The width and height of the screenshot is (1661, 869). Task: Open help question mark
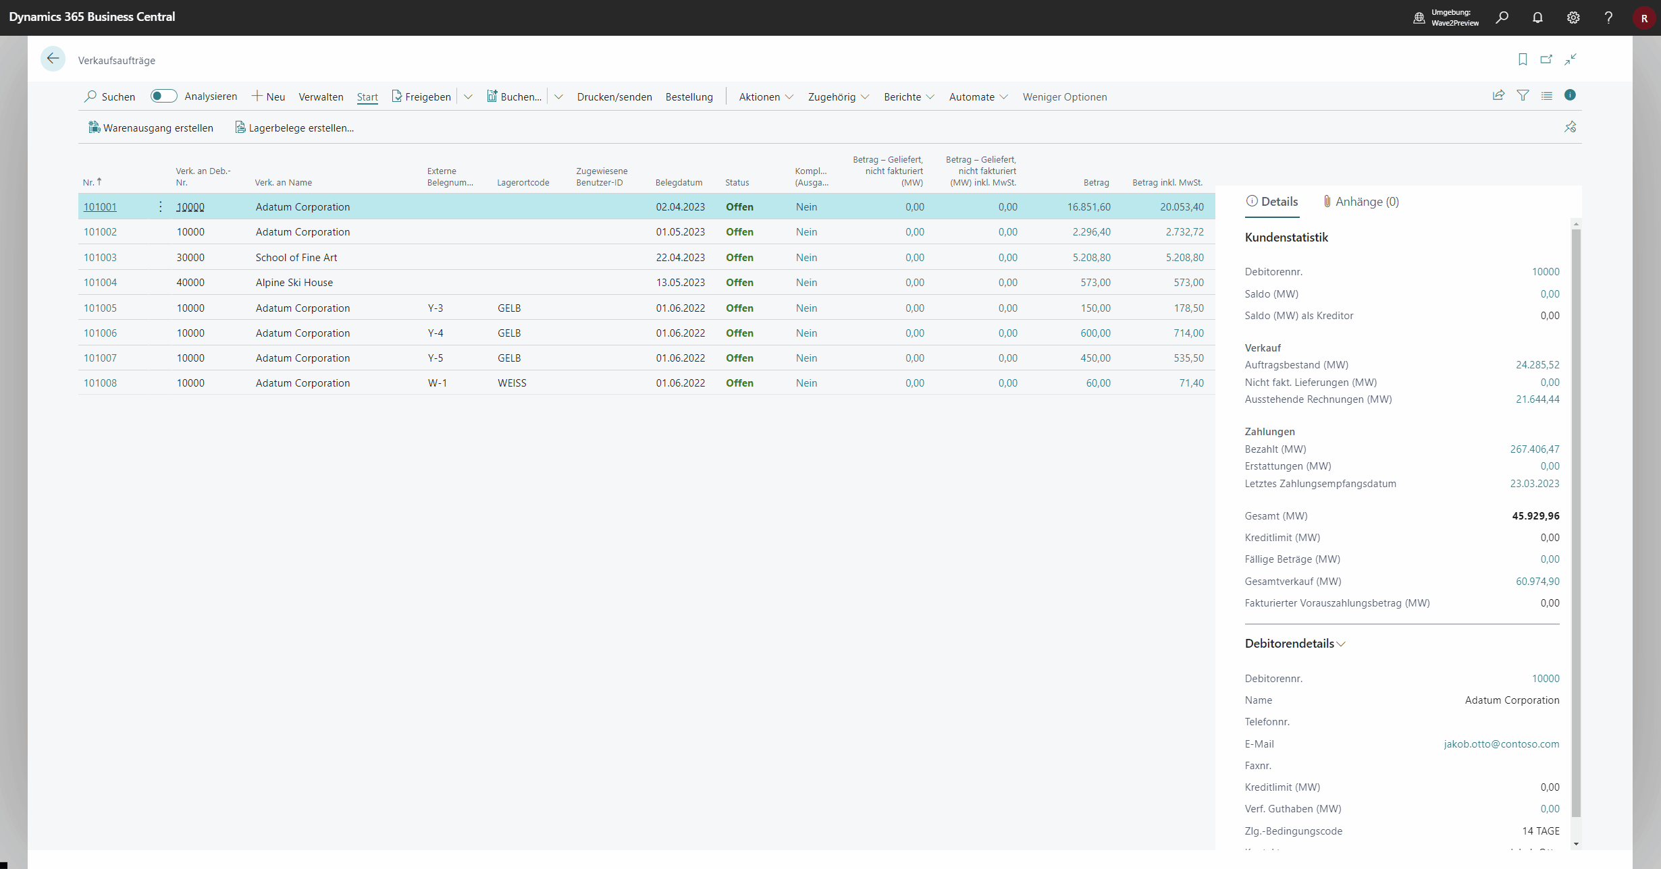click(x=1608, y=18)
